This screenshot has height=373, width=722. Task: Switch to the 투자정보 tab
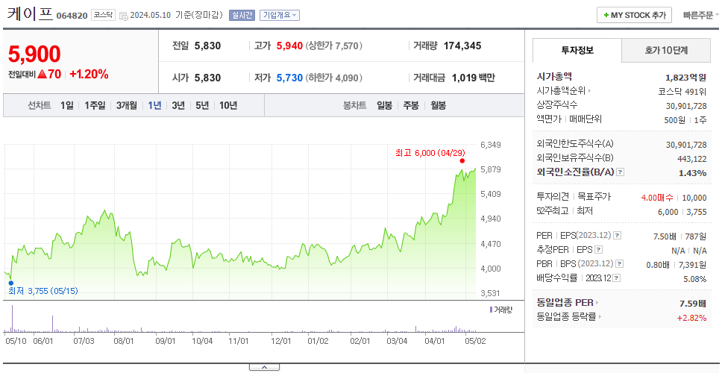[x=577, y=50]
